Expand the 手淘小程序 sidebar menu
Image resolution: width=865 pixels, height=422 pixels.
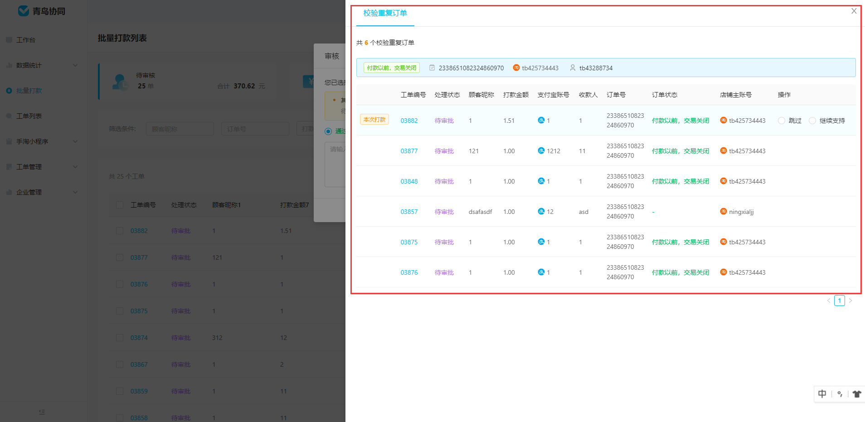tap(44, 141)
